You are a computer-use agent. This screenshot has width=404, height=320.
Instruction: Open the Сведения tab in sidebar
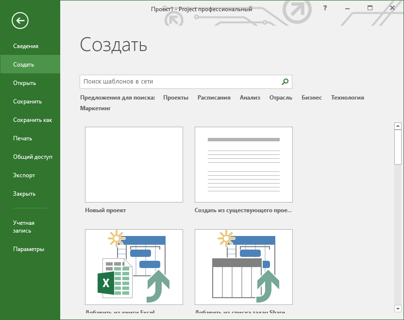point(26,46)
